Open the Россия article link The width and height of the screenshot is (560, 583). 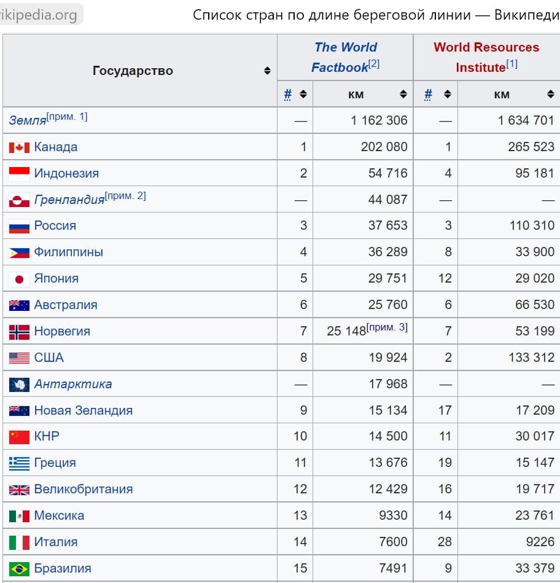[x=55, y=225]
